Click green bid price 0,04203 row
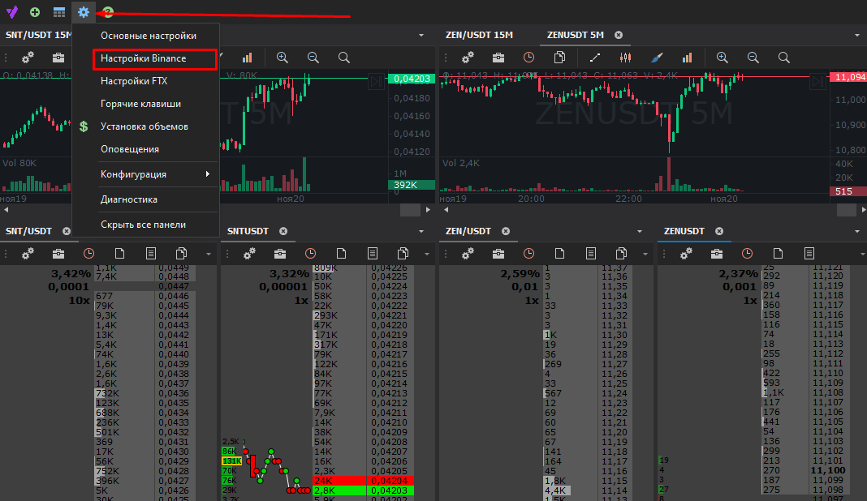867x501 pixels. coord(363,490)
